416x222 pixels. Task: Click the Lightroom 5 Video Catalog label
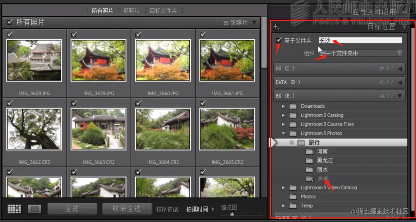tap(329, 188)
